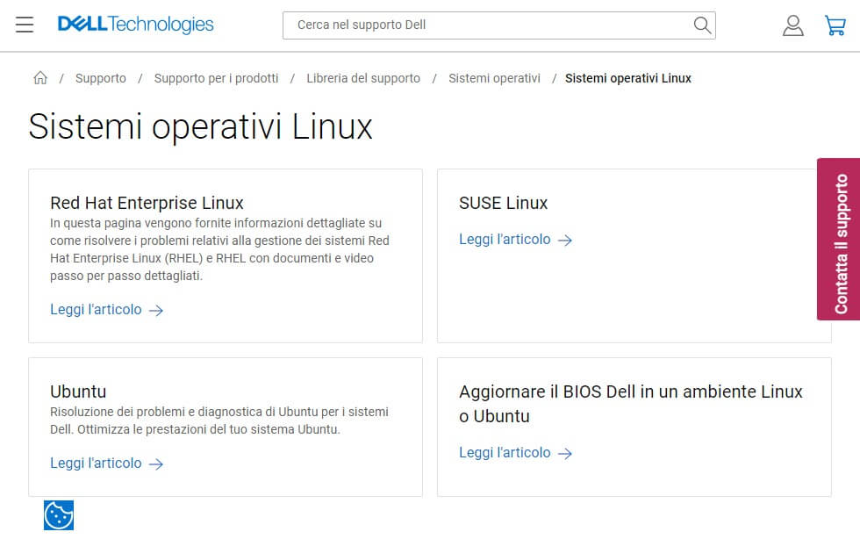Open the shopping cart icon
The image size is (860, 539).
coord(835,25)
